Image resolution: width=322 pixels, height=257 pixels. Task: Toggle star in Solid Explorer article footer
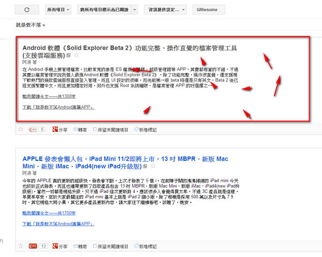20,129
